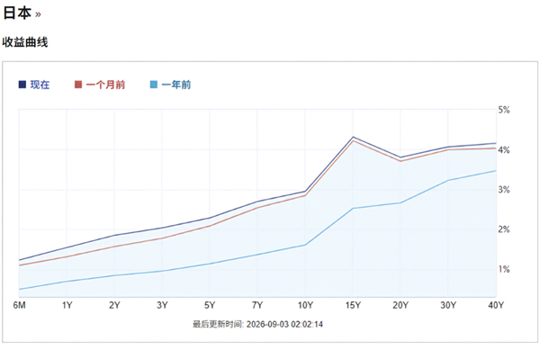Click the » arrow beside 日本
This screenshot has width=540, height=350.
click(x=38, y=14)
